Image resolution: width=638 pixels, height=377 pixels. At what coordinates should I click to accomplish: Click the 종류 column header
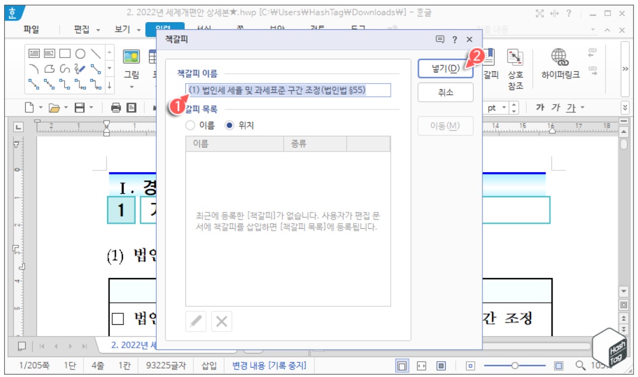point(315,143)
